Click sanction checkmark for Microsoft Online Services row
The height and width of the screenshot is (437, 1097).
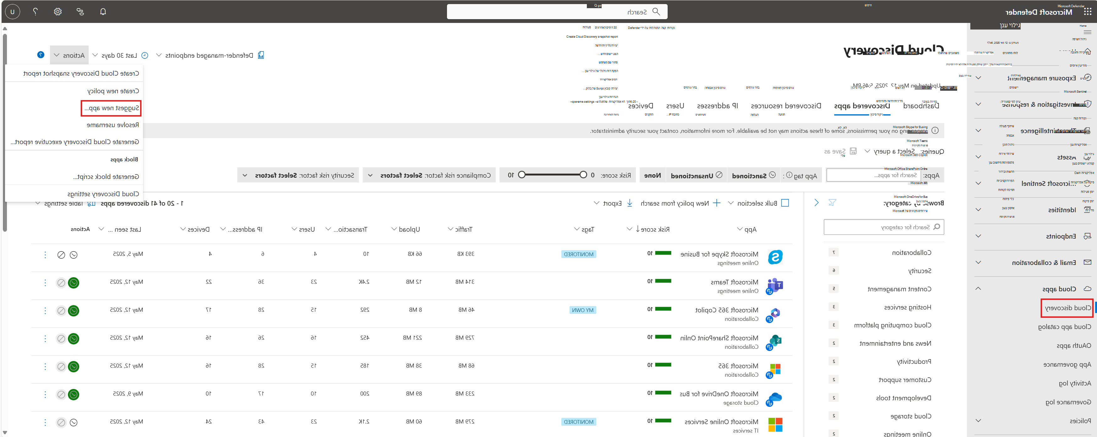(x=74, y=422)
